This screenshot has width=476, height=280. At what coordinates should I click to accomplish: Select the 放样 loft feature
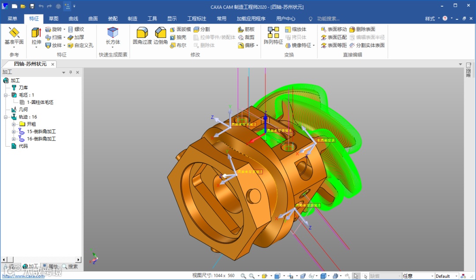coord(53,45)
